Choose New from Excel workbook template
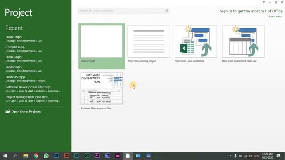 196,44
